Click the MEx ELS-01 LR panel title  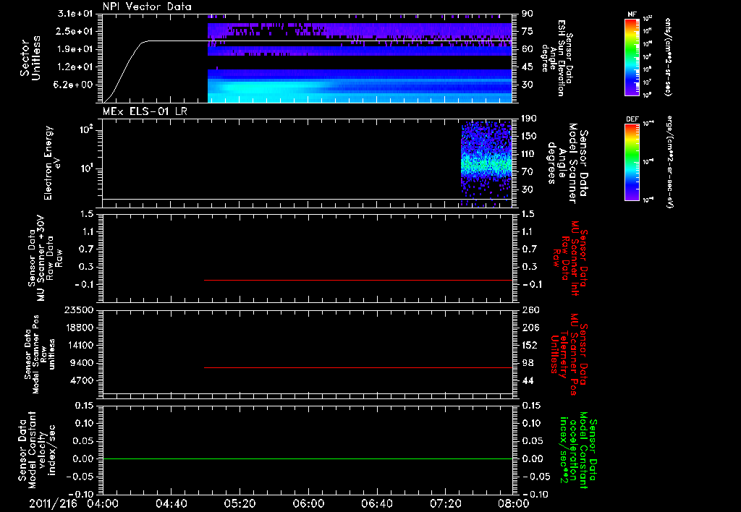pos(145,111)
